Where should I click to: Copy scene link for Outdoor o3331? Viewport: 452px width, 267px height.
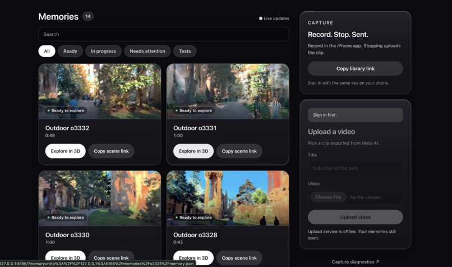239,151
